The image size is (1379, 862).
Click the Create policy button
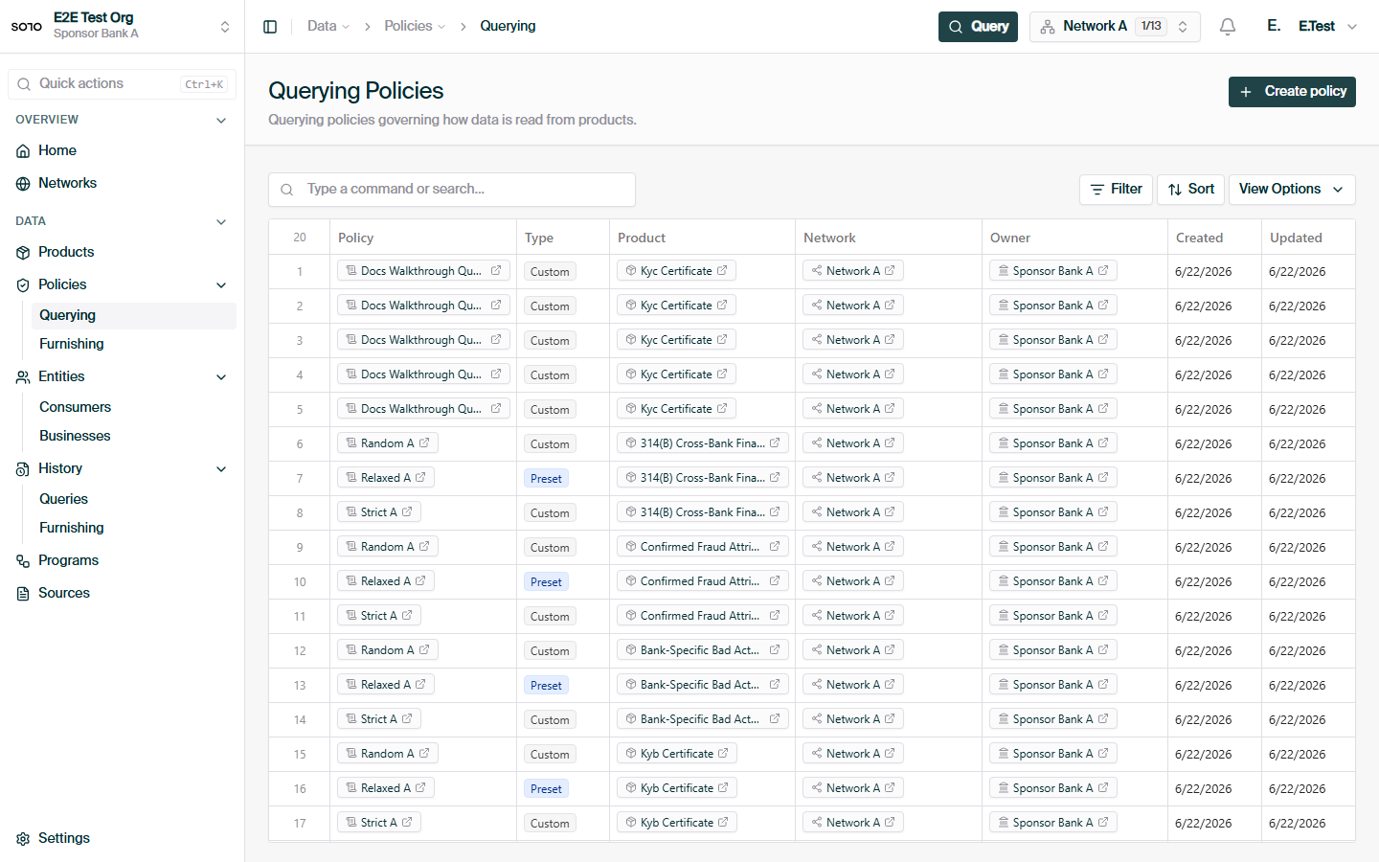(x=1292, y=92)
